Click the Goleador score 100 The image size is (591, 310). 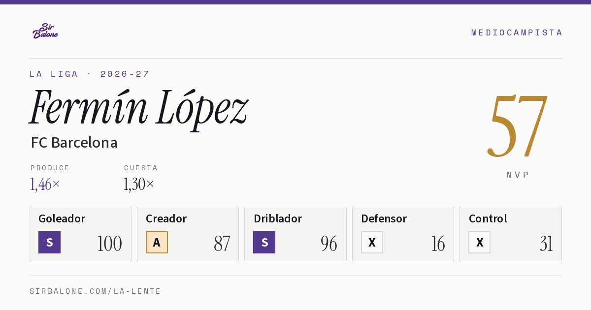tap(109, 244)
